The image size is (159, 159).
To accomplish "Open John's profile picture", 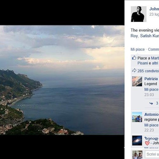I will [139, 14].
